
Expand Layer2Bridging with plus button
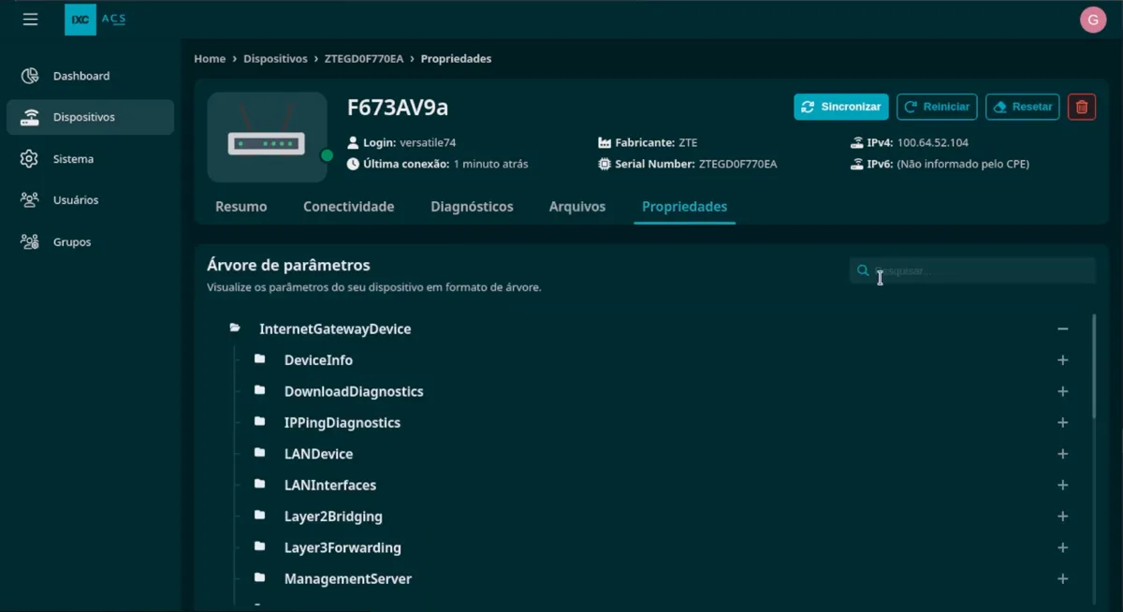pos(1062,517)
